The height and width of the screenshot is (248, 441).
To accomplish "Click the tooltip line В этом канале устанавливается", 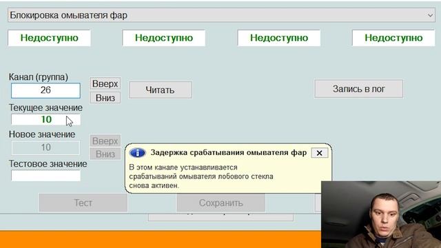I will 183,167.
